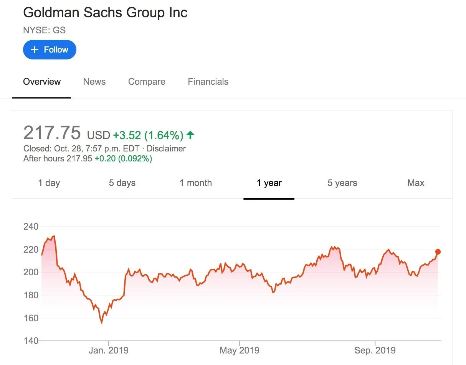Click the plus icon inside Follow
The image size is (466, 365).
click(x=35, y=50)
